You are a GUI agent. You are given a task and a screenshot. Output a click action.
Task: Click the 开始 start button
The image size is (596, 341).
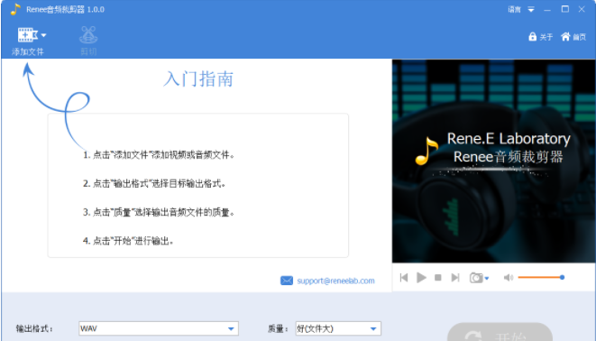[x=500, y=332]
